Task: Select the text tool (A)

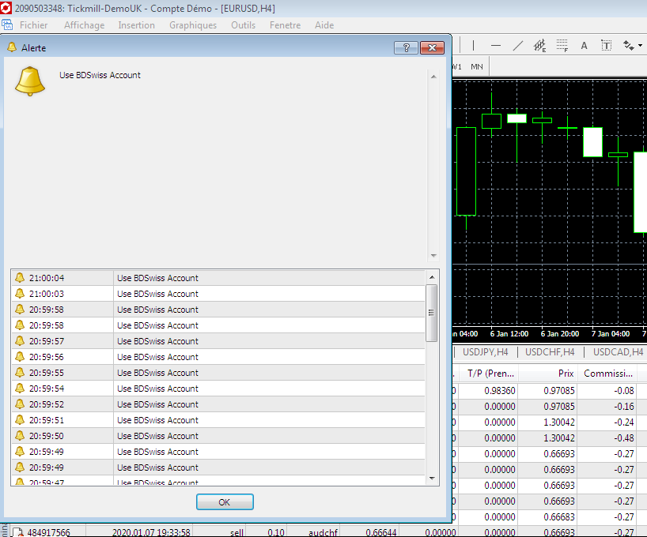Action: pyautogui.click(x=585, y=45)
